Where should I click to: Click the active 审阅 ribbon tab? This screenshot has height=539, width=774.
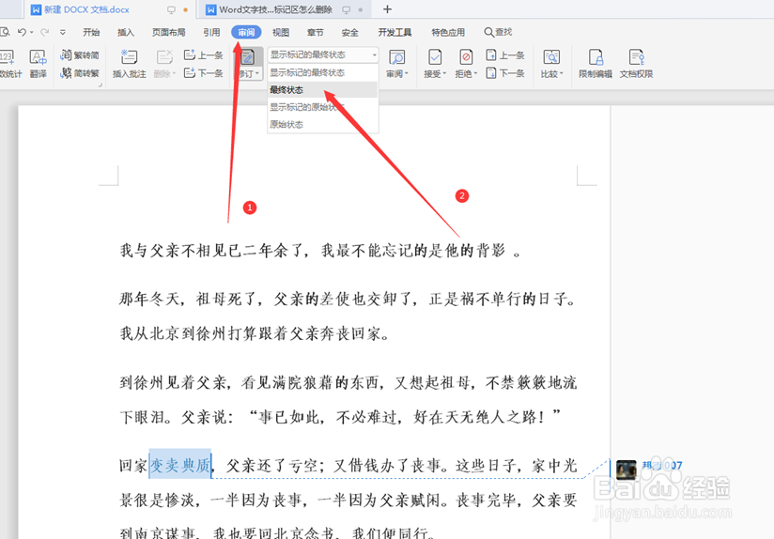coord(246,32)
